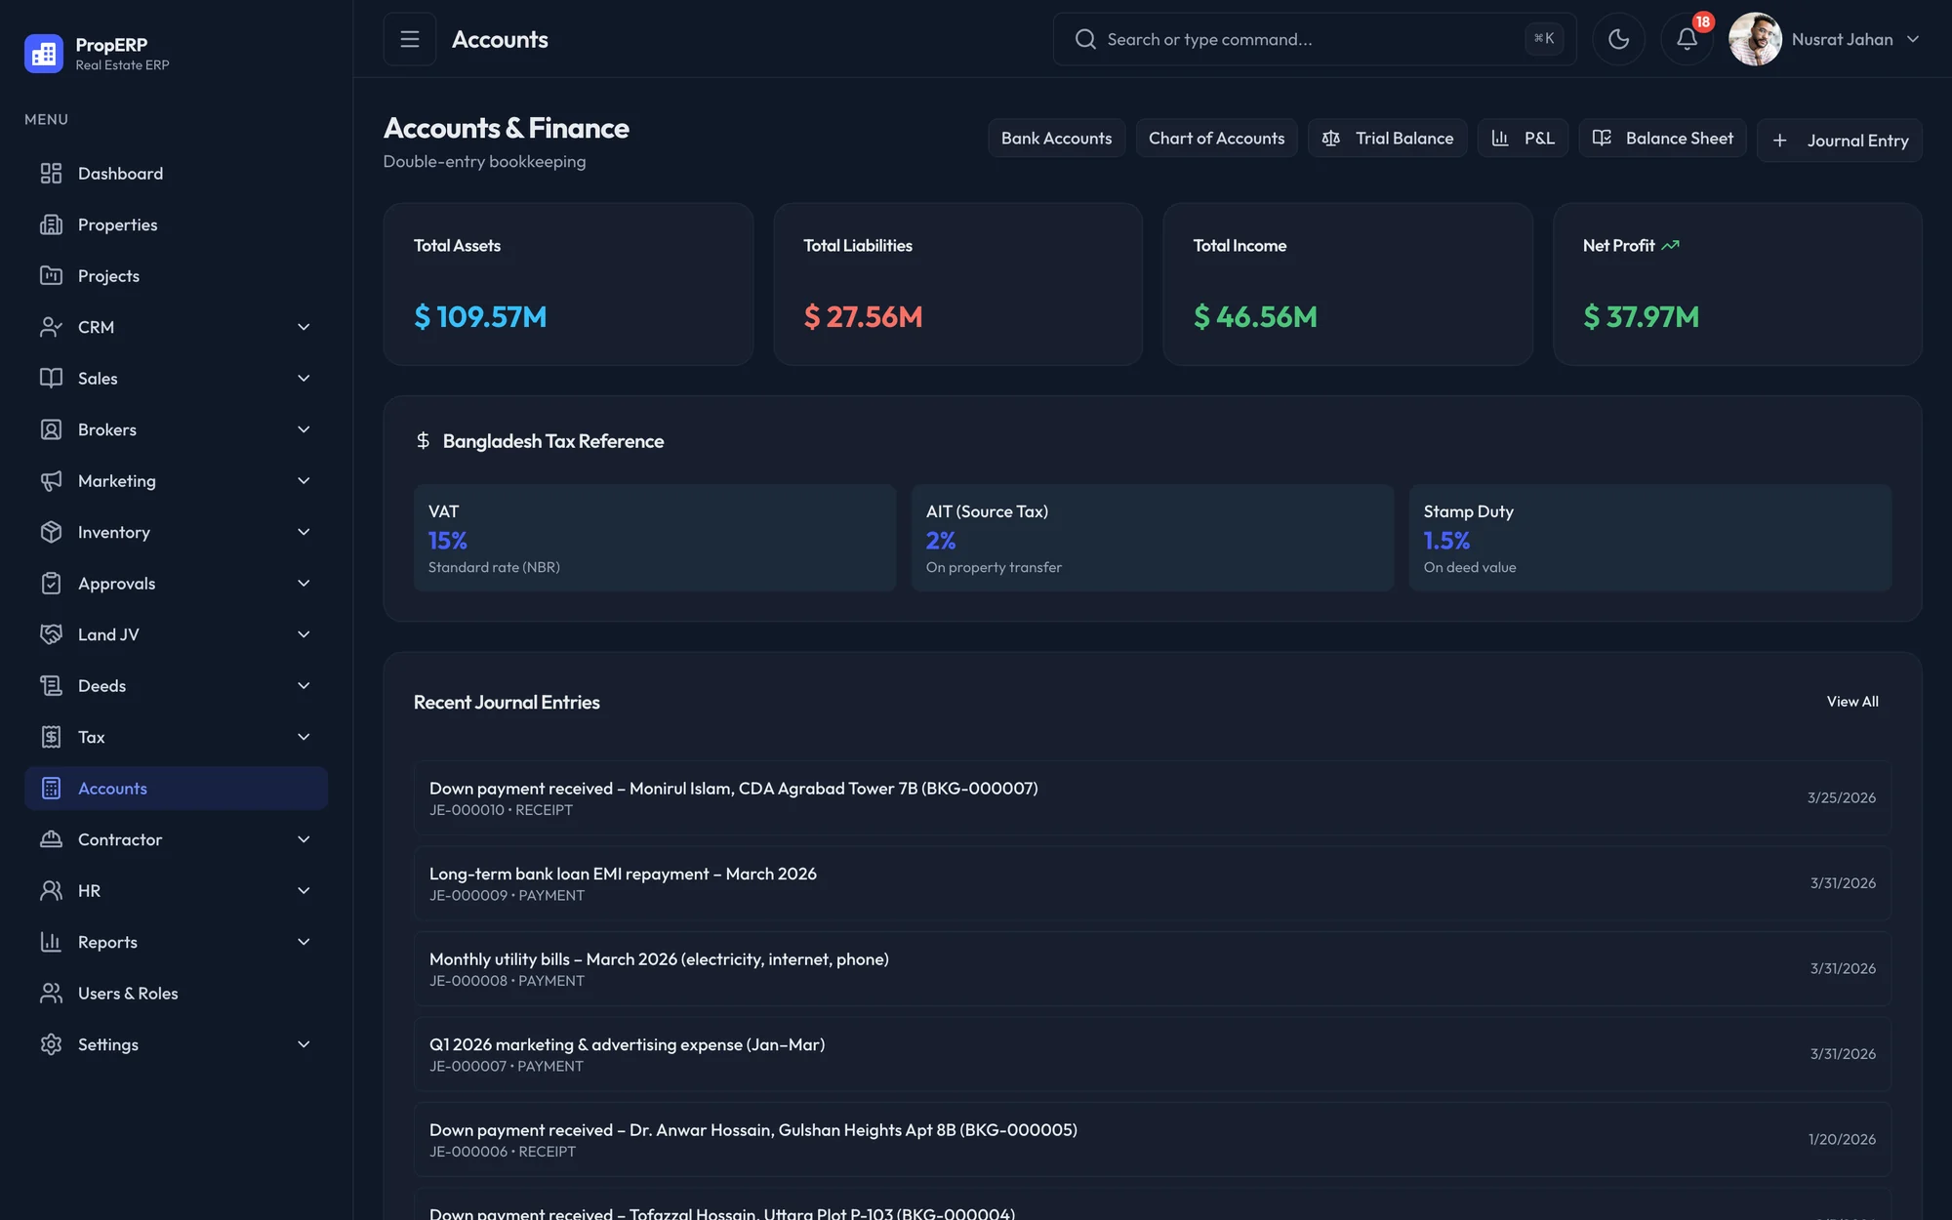Click the Tax receipt icon
Screen dimensions: 1952x1220
[x=51, y=737]
